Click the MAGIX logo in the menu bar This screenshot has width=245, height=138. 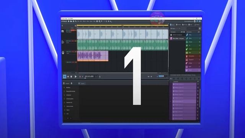[64, 21]
